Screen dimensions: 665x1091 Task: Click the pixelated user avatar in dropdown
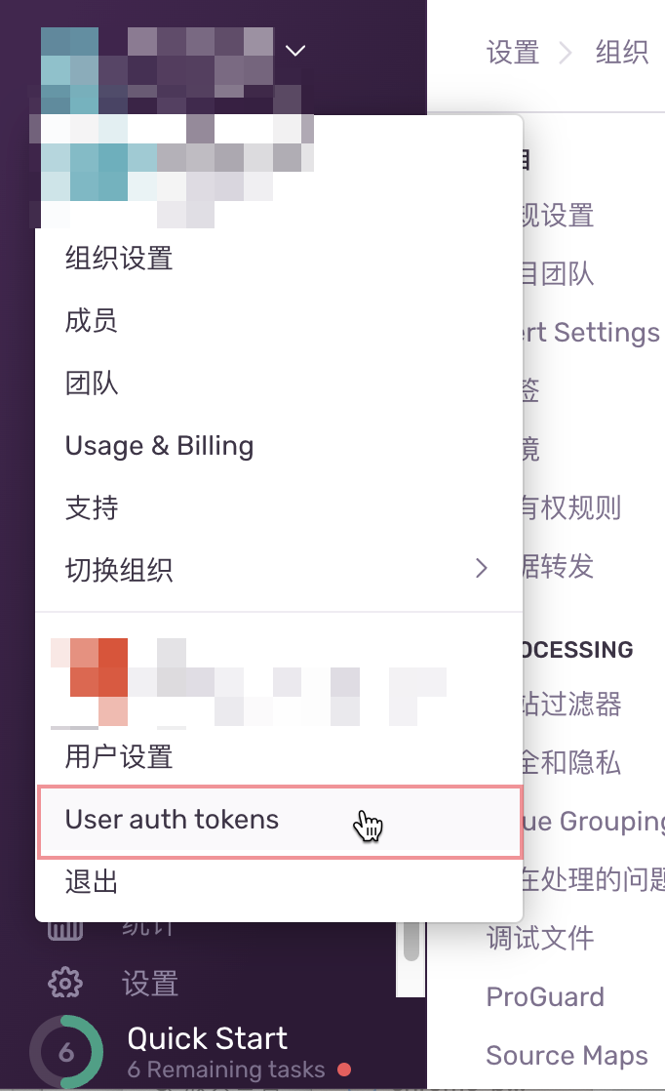point(89,681)
